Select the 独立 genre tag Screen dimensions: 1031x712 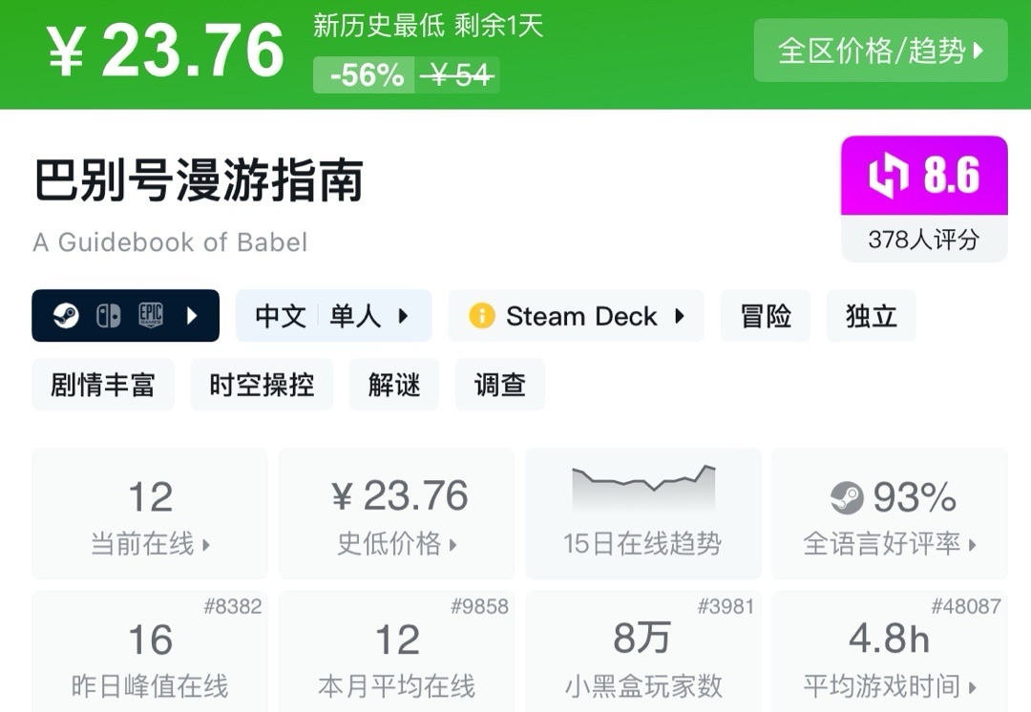[x=871, y=316]
